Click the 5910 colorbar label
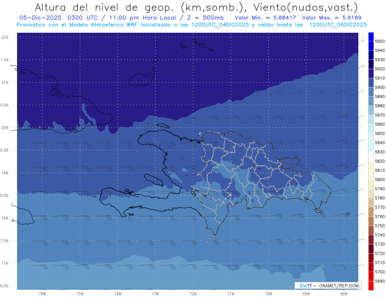Viewport: 386px width, 298px height. click(x=380, y=78)
